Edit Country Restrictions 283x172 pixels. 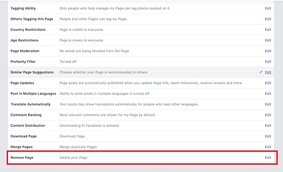268,30
